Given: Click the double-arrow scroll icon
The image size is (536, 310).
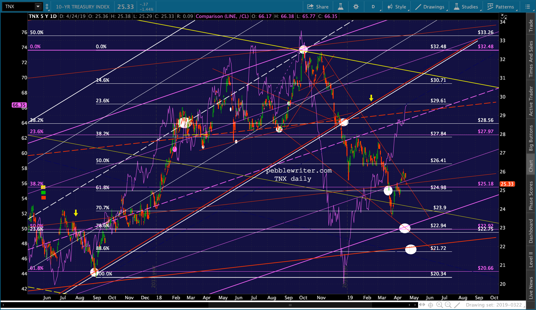Looking at the screenshot, I should click(x=422, y=305).
